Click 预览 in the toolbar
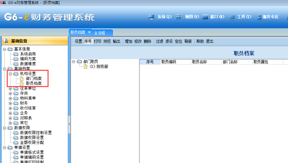The height and width of the screenshot is (163, 288). [107, 41]
